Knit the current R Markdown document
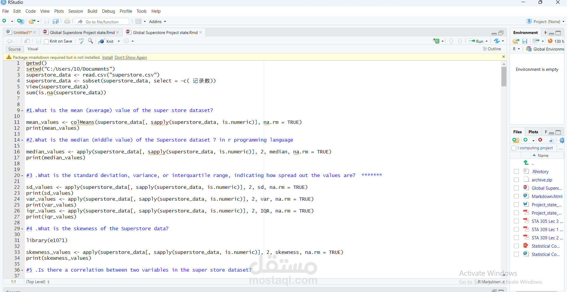 pos(106,41)
